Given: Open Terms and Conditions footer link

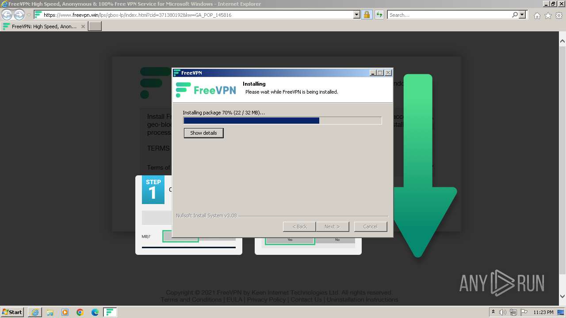Looking at the screenshot, I should pos(191,299).
